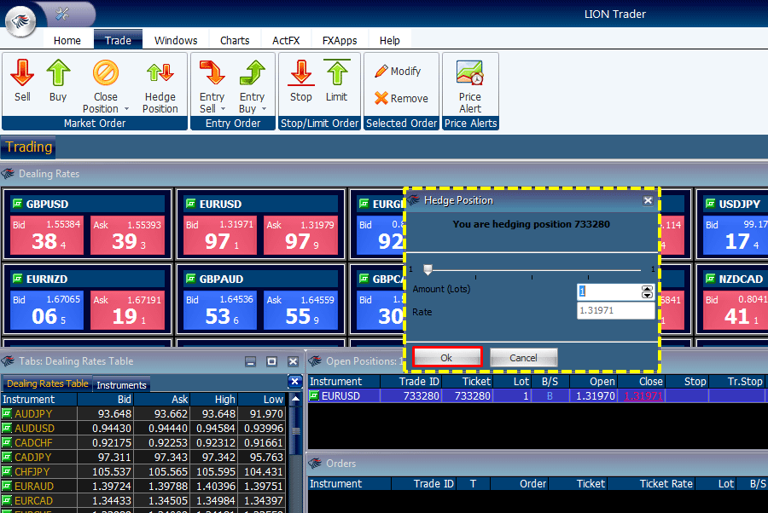The height and width of the screenshot is (513, 768).
Task: Switch to the Instruments tab
Action: pos(121,385)
